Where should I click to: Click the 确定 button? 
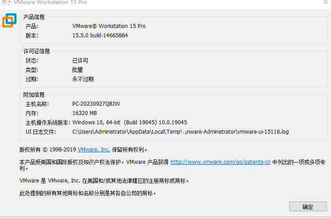point(308,206)
